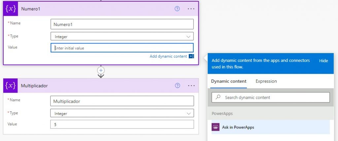Viewport: 338px width, 141px height.
Task: Choose Ask in PowerApps option
Action: click(x=238, y=127)
